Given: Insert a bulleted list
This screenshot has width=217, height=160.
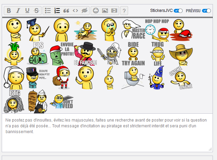Looking at the screenshot, I should pos(48,11).
